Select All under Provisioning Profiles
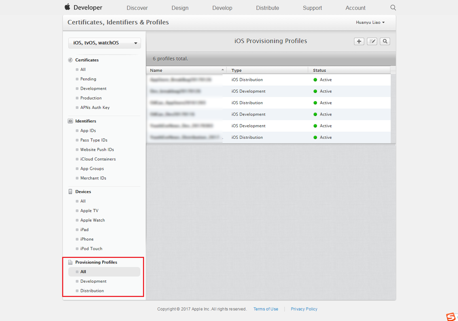Screen dimensions: 458x321 pyautogui.click(x=104, y=272)
